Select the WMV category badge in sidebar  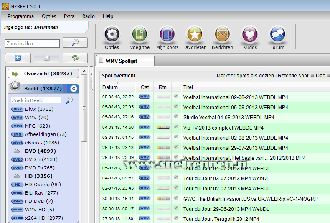(x=17, y=118)
